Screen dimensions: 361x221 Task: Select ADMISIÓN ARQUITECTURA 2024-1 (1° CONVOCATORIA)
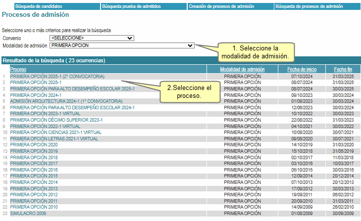click(66, 101)
